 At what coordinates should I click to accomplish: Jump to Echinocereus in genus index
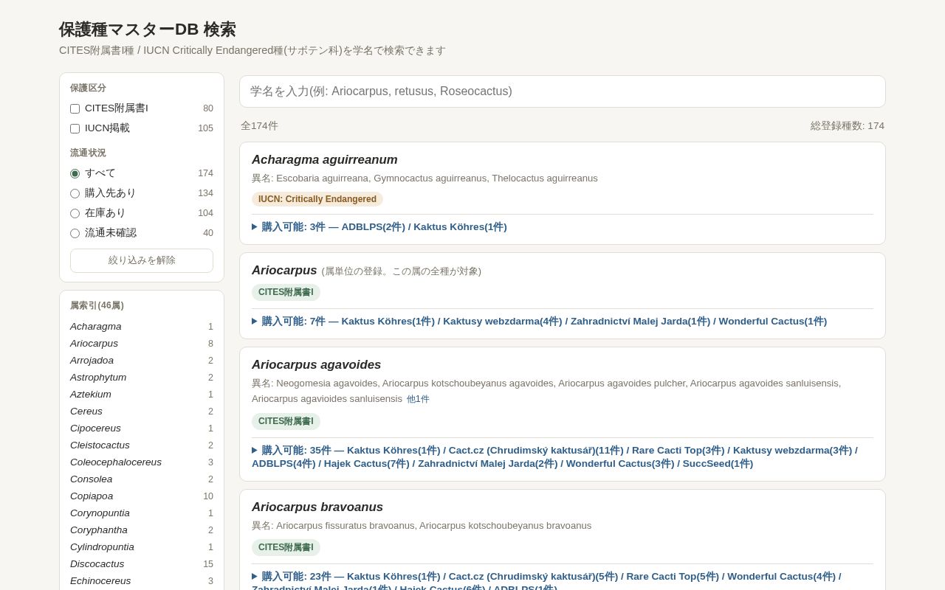(142, 581)
